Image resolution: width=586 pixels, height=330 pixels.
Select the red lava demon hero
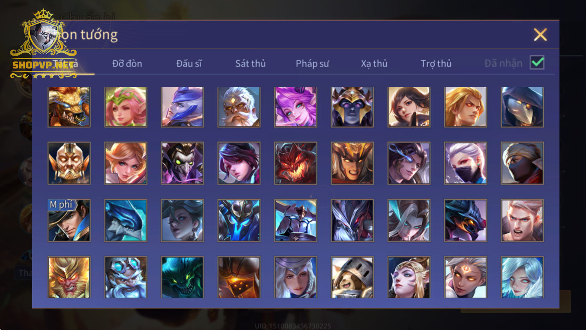click(296, 163)
